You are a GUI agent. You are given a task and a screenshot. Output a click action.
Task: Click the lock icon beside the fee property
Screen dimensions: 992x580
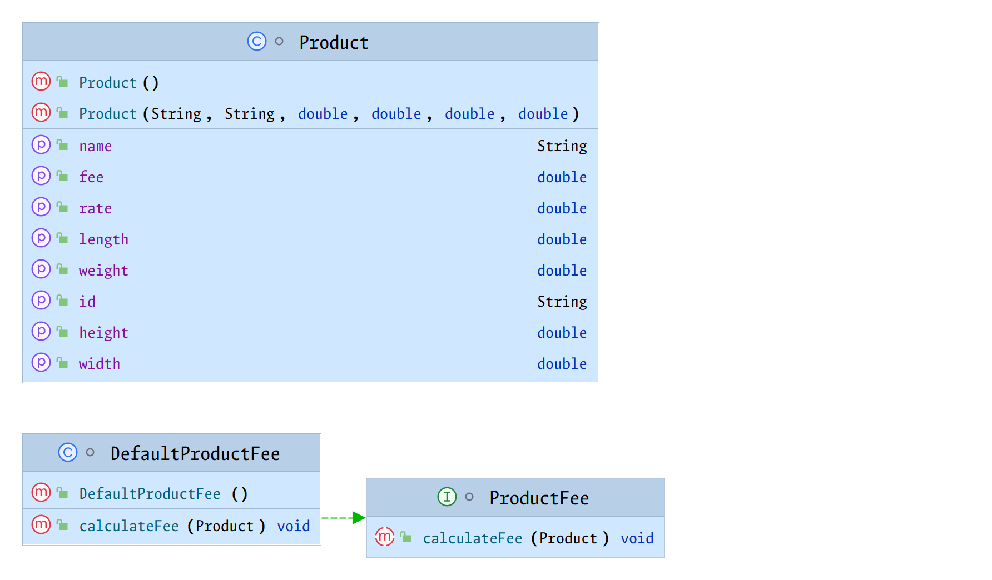[x=62, y=177]
